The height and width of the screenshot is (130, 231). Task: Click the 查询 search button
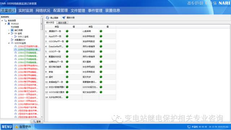pos(37,121)
